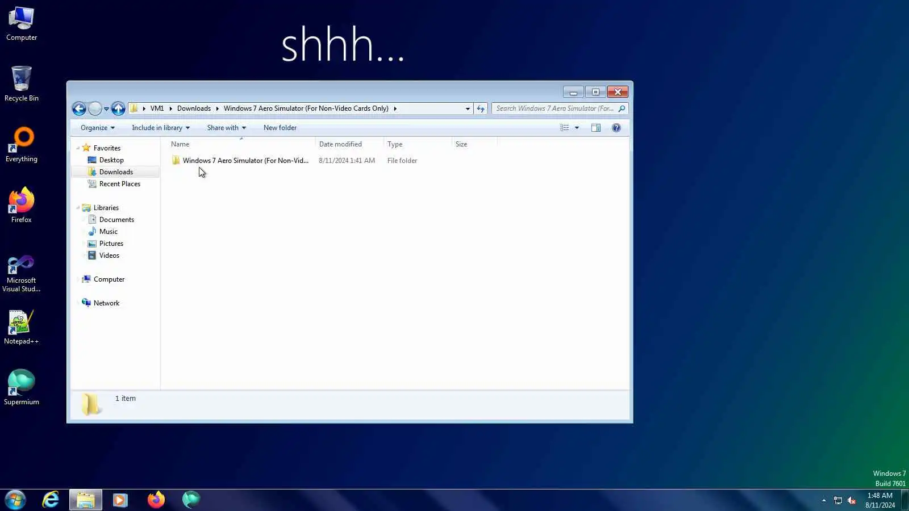This screenshot has height=511, width=909.
Task: Click the address bar folder icon
Action: [x=134, y=108]
